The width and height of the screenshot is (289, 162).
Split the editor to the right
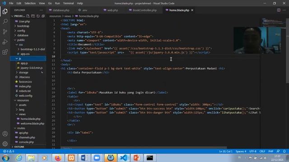[x=279, y=10]
